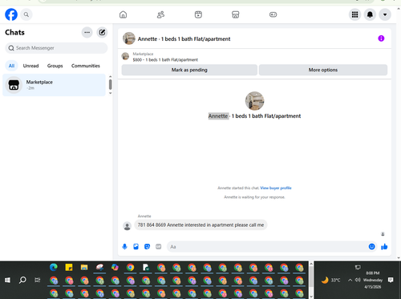Focus the Aa message input field
Screen dimensions: 401x299
[267, 247]
